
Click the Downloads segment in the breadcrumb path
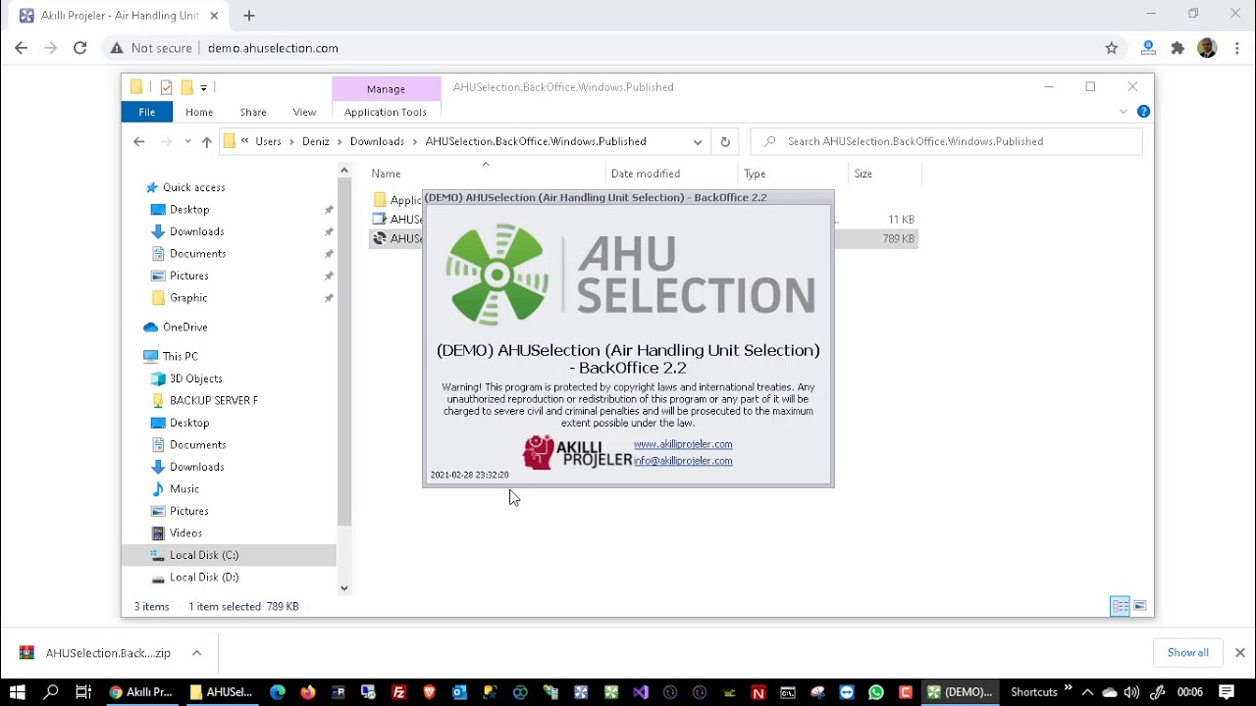pos(377,141)
